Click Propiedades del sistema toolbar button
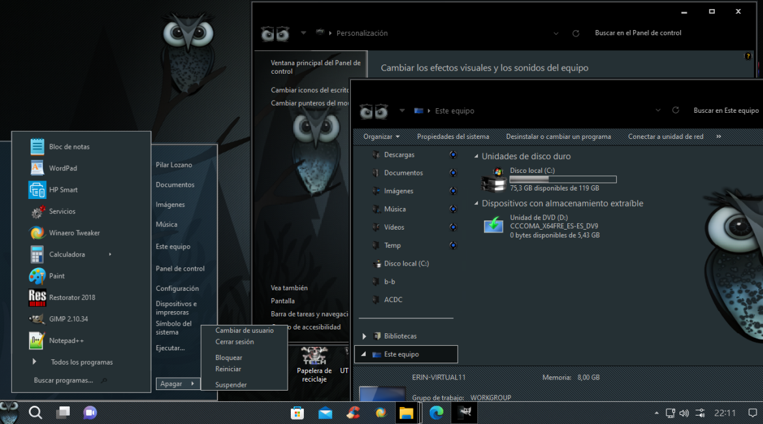 (x=453, y=136)
